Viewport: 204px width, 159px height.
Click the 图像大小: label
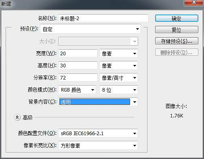[176, 106]
